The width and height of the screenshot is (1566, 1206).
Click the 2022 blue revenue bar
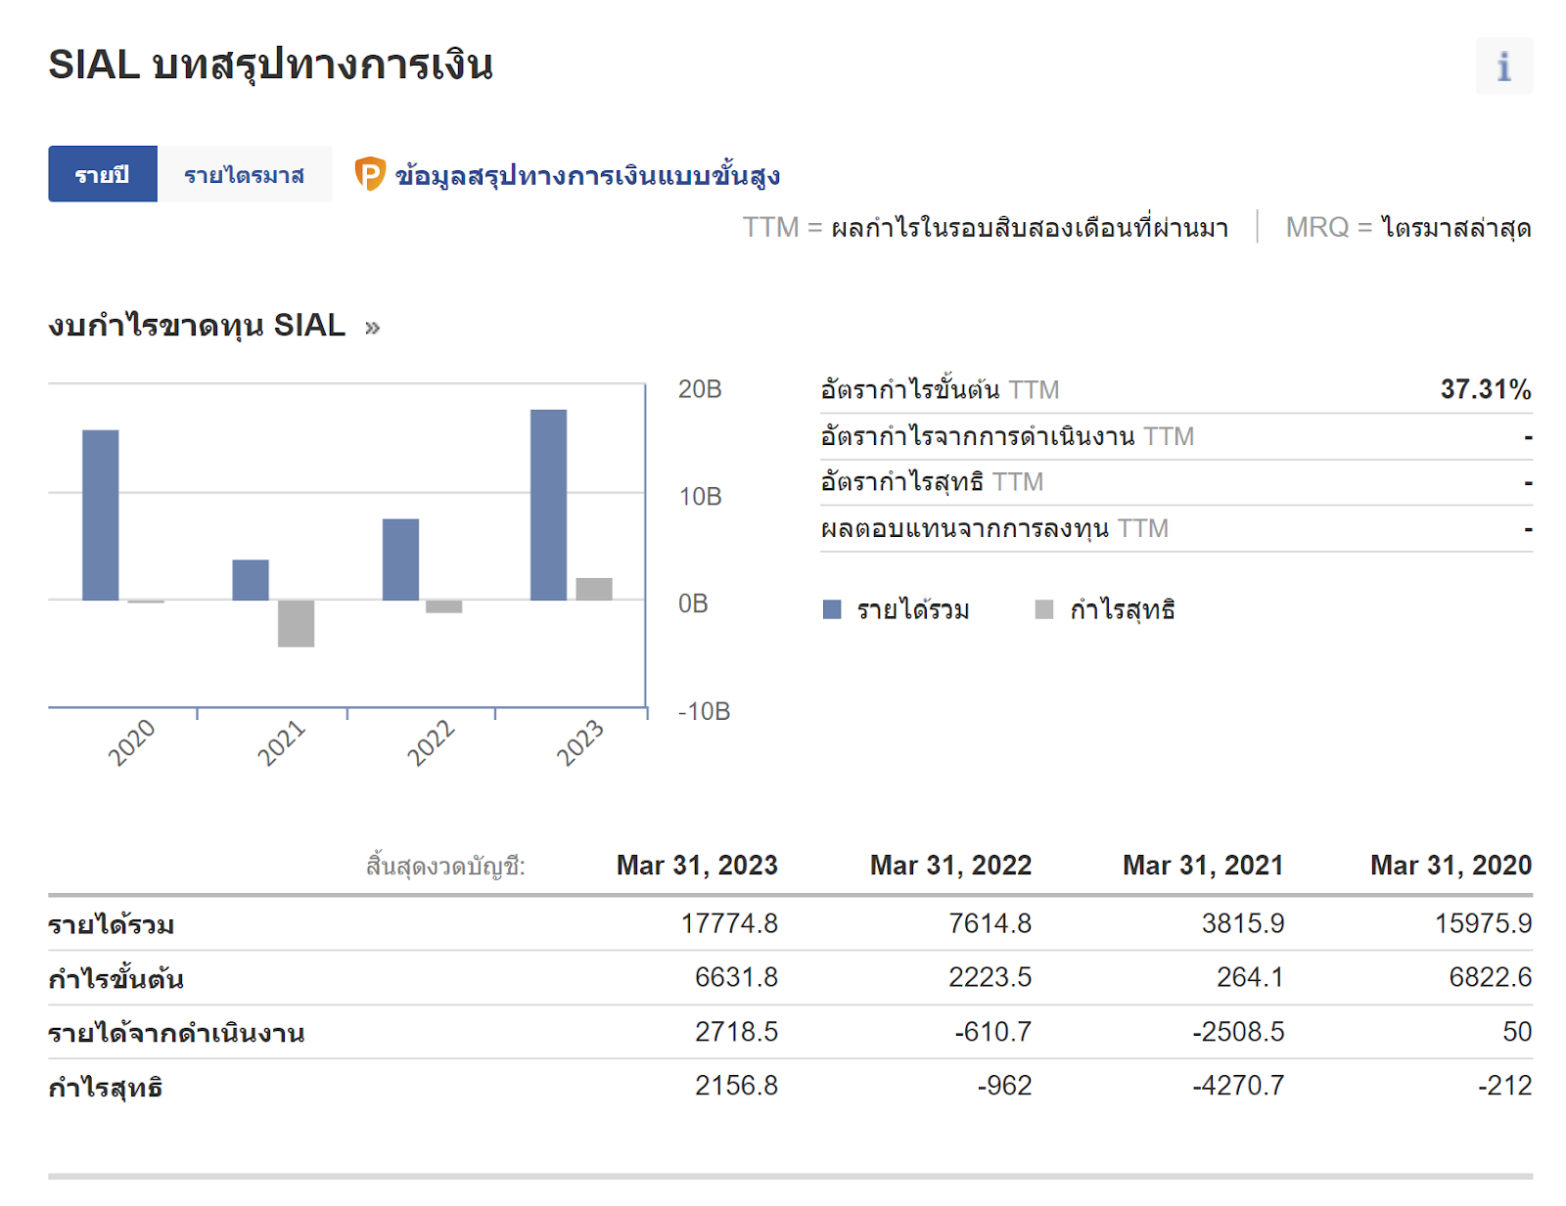pos(400,559)
